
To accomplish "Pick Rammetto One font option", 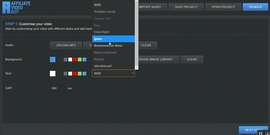I will coord(114,45).
